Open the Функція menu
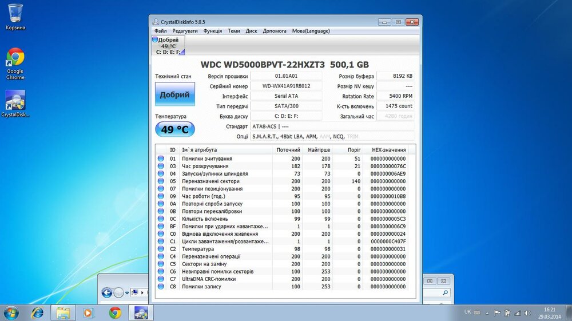 point(212,31)
